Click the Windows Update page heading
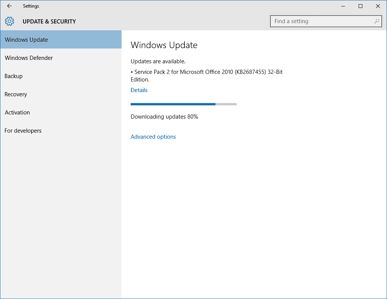This screenshot has height=299, width=387. (164, 45)
